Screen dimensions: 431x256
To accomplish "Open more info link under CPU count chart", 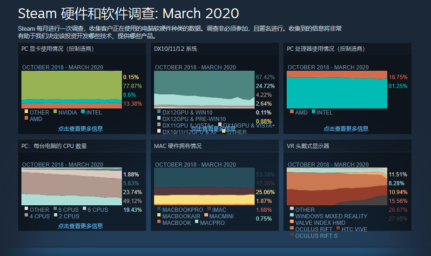I will pos(81,226).
